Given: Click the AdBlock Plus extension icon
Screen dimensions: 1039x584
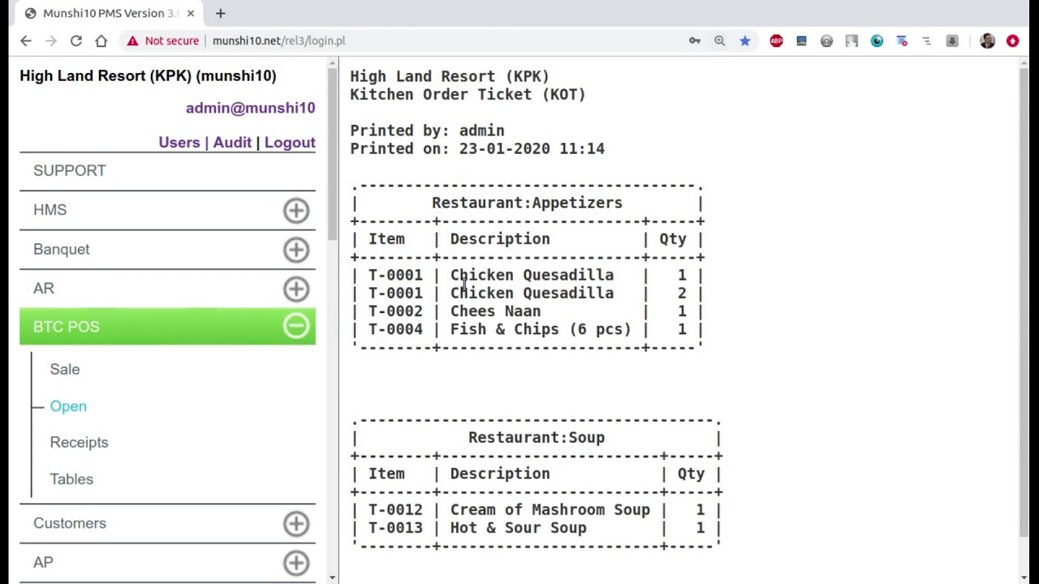Looking at the screenshot, I should 776,41.
